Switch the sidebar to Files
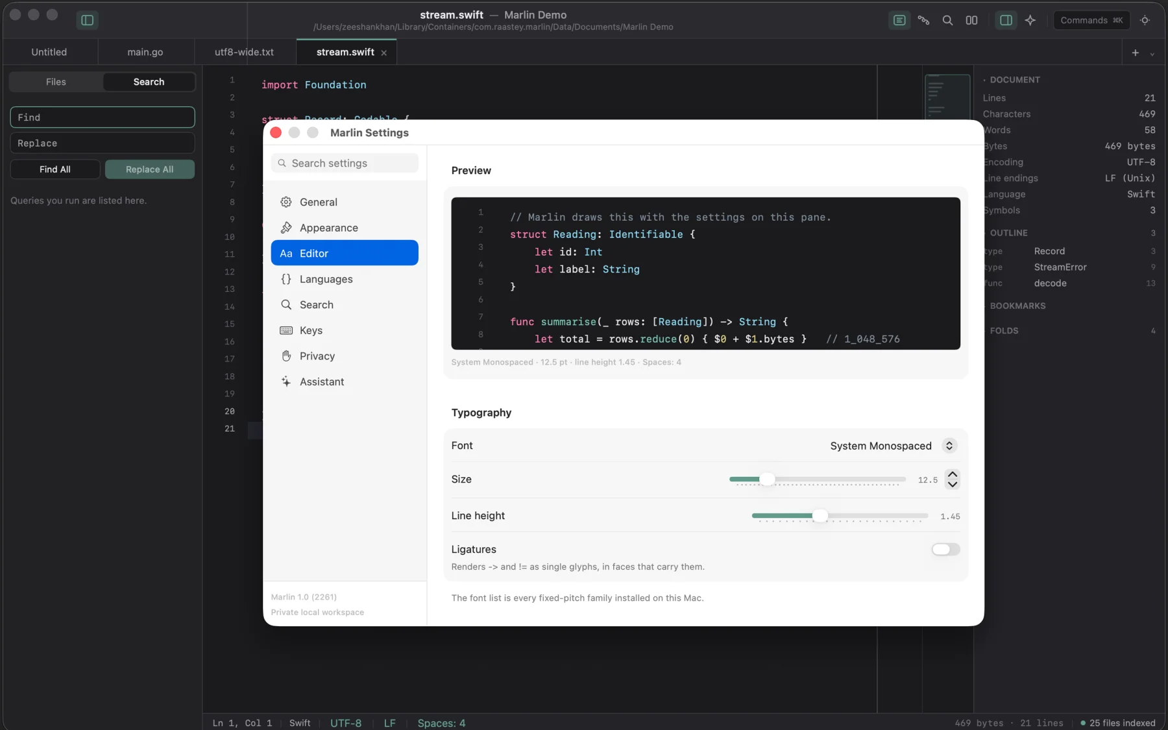Image resolution: width=1168 pixels, height=730 pixels. click(x=56, y=82)
